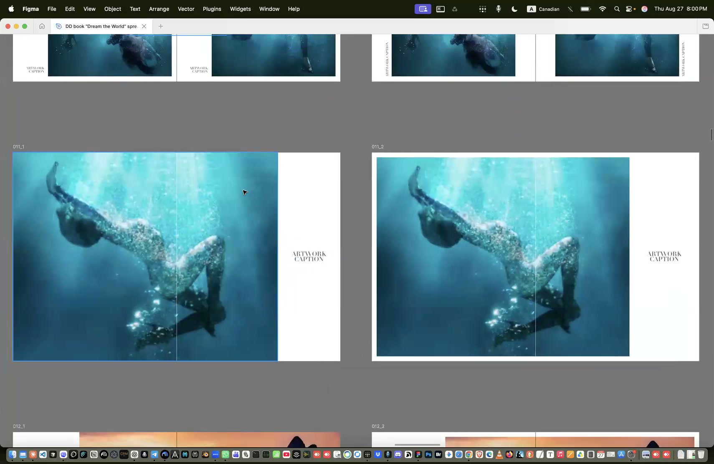Viewport: 714px width, 464px height.
Task: Click the microphone icon in menu bar
Action: click(499, 9)
